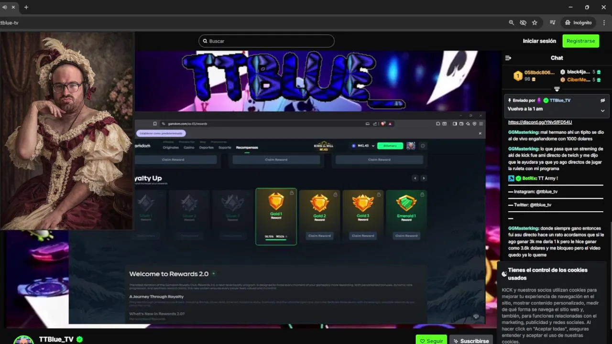Click the Gold 2 shield badge icon

pyautogui.click(x=319, y=203)
